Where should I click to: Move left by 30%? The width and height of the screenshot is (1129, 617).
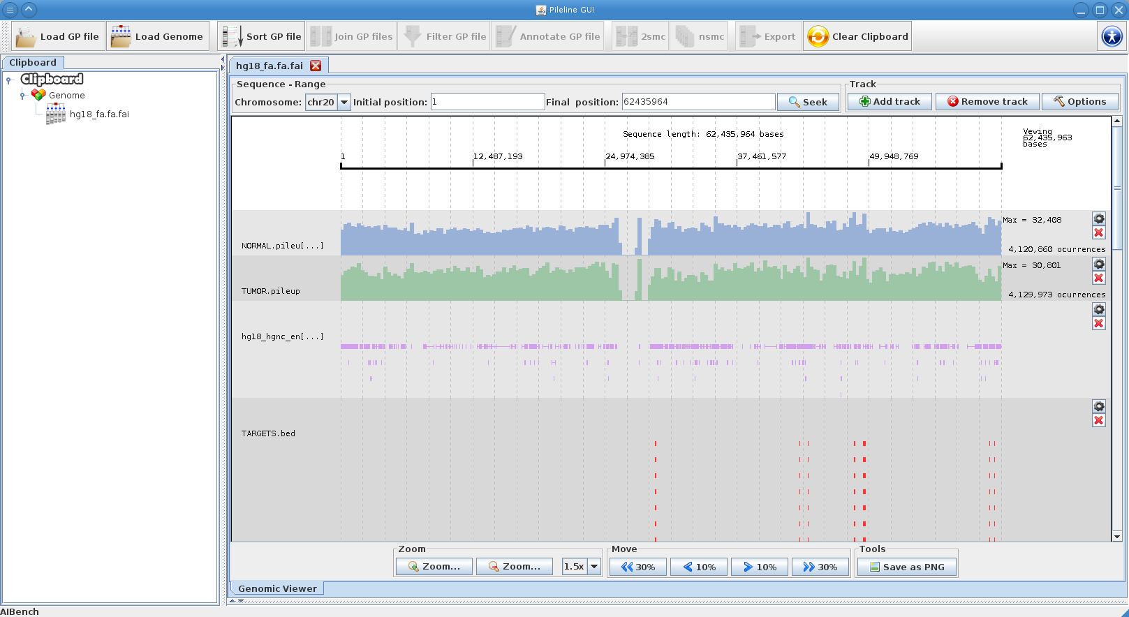(638, 567)
